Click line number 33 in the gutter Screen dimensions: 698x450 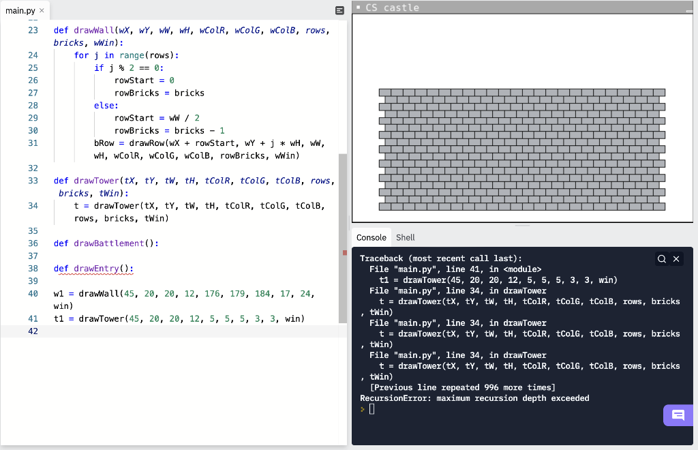[x=33, y=181]
